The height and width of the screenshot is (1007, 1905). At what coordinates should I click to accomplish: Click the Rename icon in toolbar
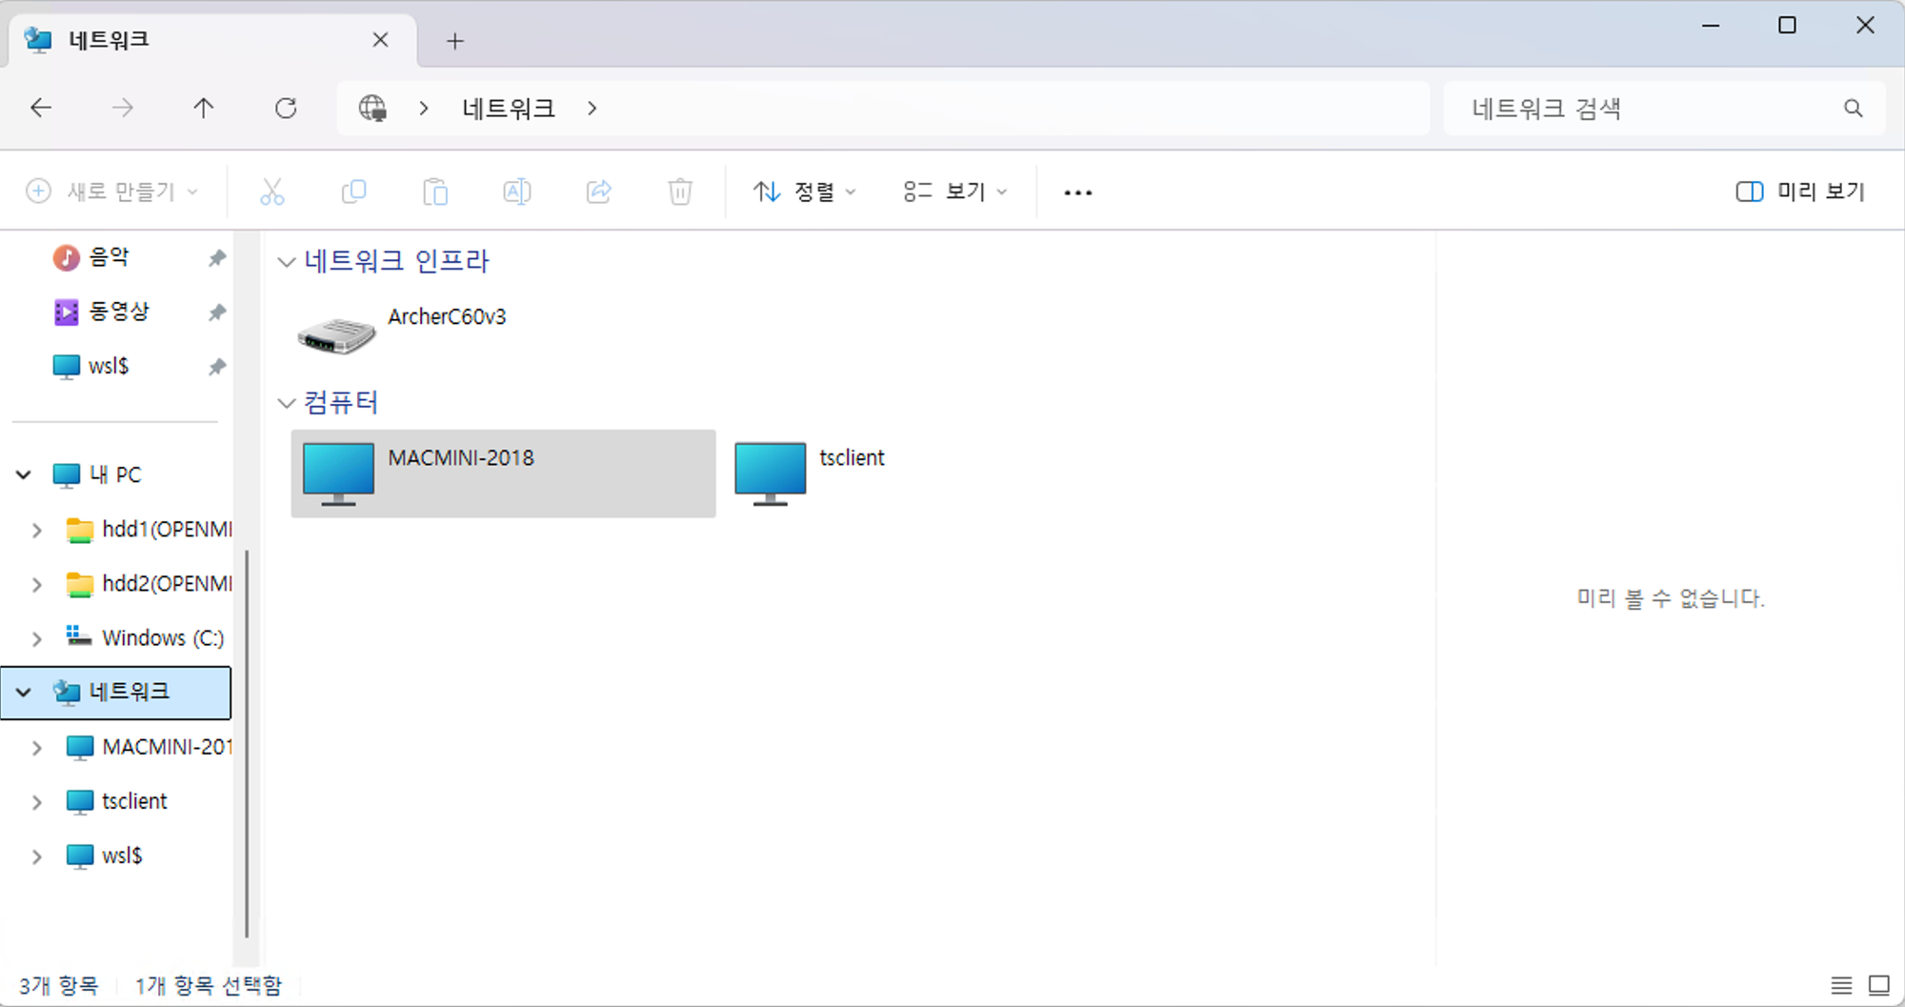click(x=517, y=192)
